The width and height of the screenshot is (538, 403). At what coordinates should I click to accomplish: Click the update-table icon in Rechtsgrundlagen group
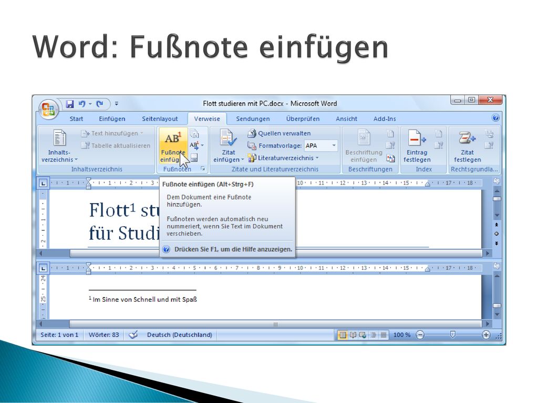489,145
